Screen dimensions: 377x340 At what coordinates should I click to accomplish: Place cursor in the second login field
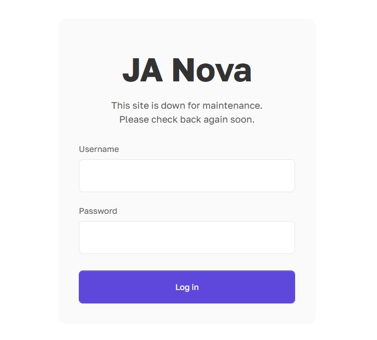tap(186, 237)
